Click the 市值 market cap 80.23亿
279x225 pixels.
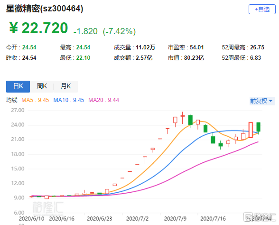[194, 58]
